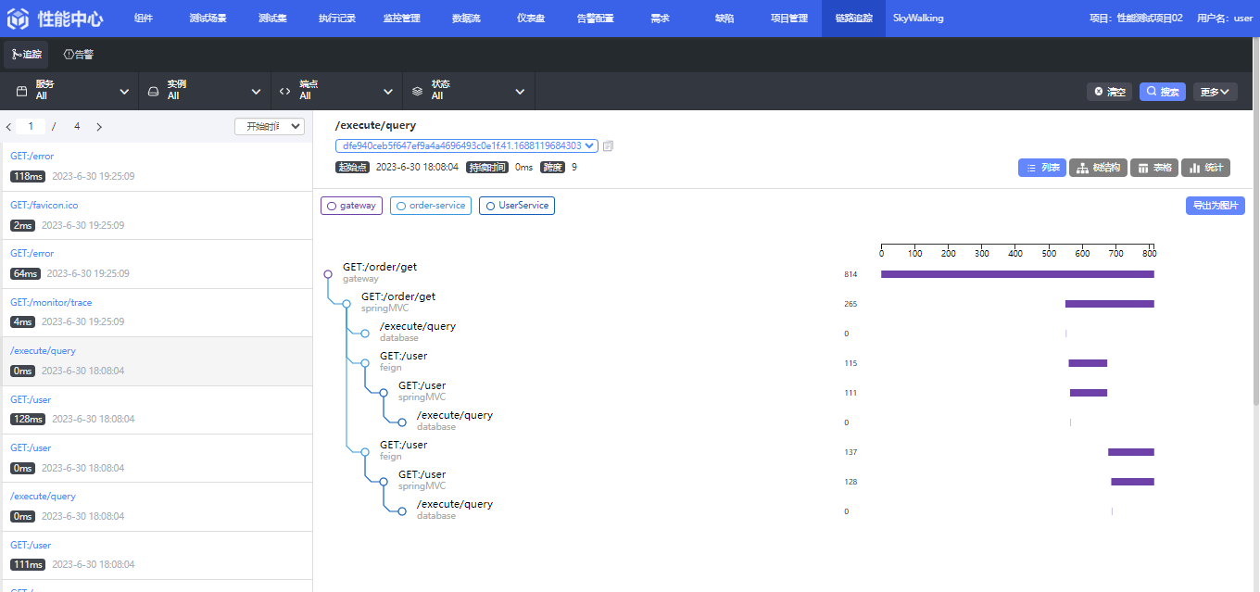Screen dimensions: 1260x592
Task: Open the 缺陷 menu
Action: (724, 19)
